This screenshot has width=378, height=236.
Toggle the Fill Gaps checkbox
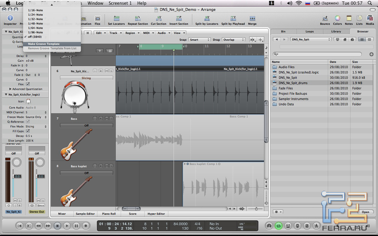28,131
